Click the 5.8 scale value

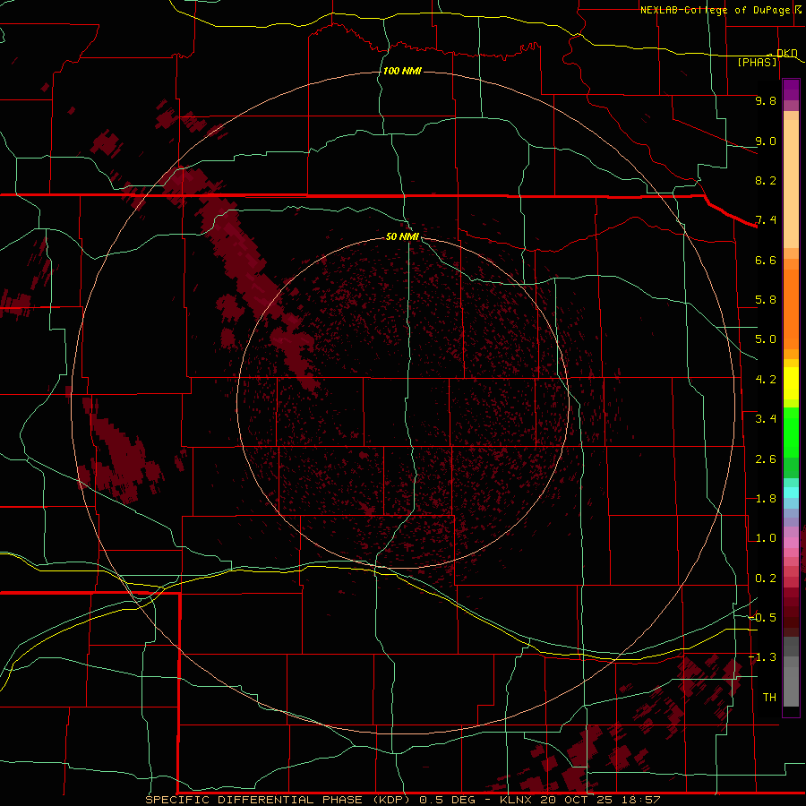click(766, 300)
